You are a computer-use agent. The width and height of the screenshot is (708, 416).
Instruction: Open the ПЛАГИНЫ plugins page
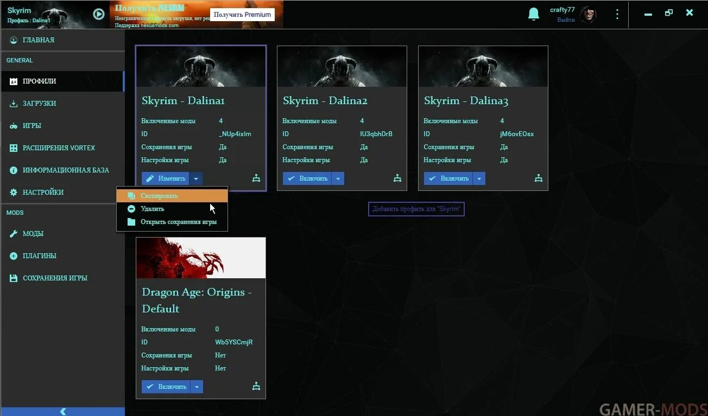62,256
